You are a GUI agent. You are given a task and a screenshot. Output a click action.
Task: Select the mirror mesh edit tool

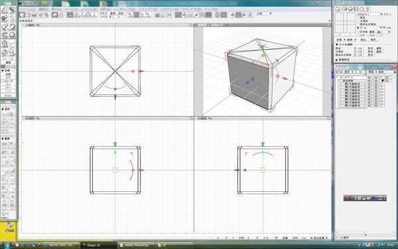point(12,162)
